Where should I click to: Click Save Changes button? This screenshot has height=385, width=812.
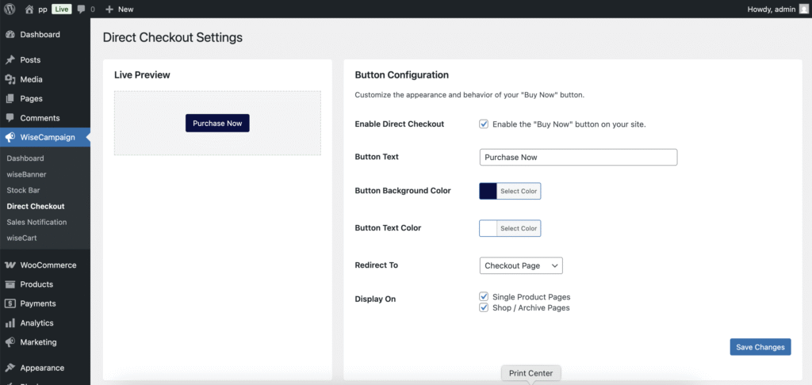click(760, 347)
